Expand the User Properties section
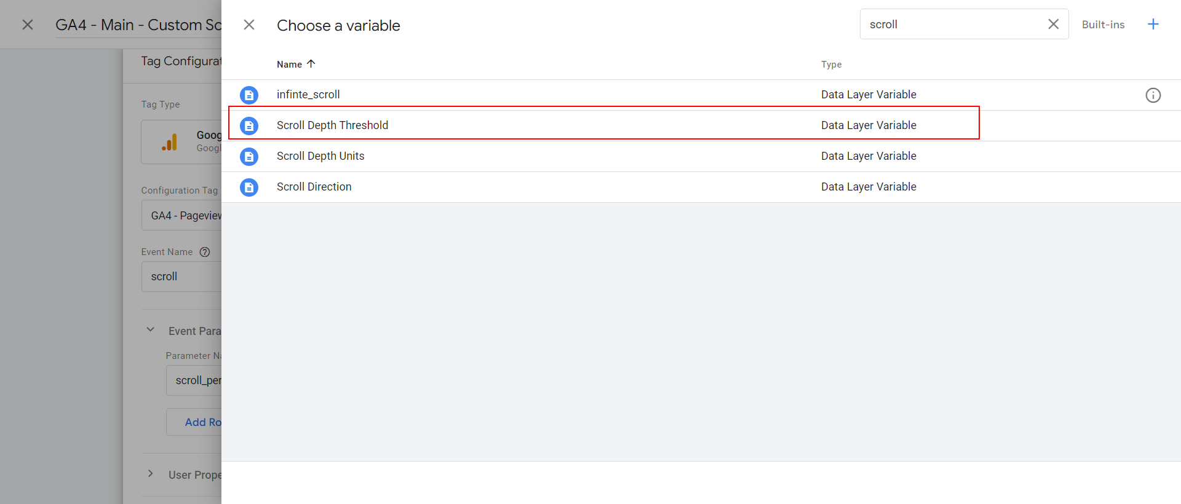Viewport: 1181px width, 504px height. pyautogui.click(x=150, y=474)
